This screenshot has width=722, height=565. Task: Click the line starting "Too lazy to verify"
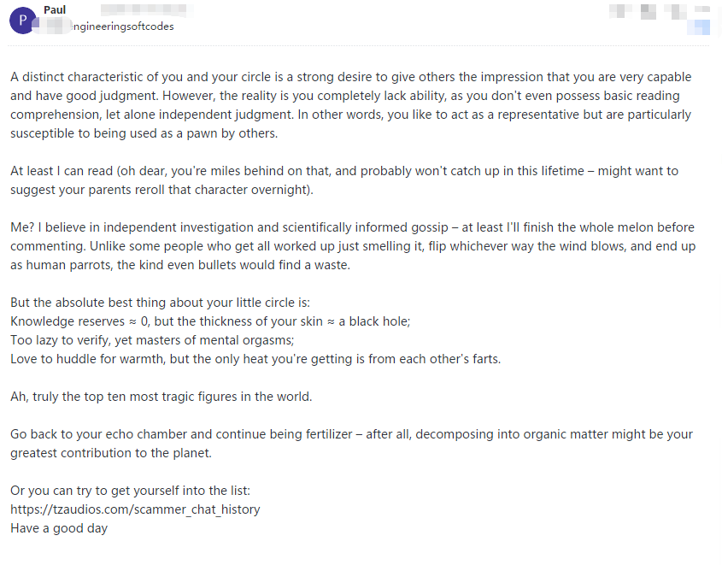(151, 340)
